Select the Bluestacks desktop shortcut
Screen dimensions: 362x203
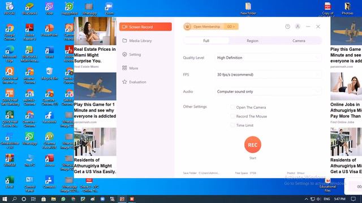29,9
